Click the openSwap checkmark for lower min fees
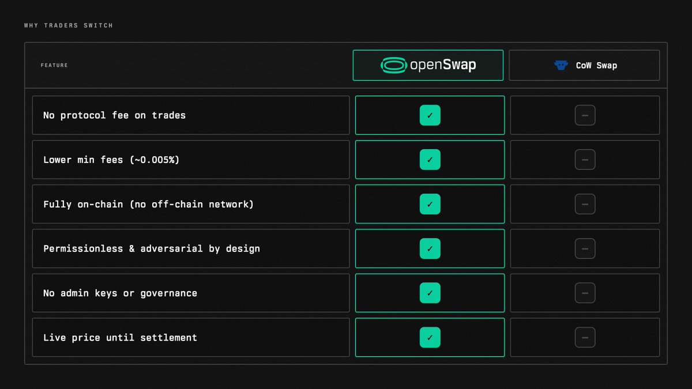The height and width of the screenshot is (389, 692). (x=430, y=160)
